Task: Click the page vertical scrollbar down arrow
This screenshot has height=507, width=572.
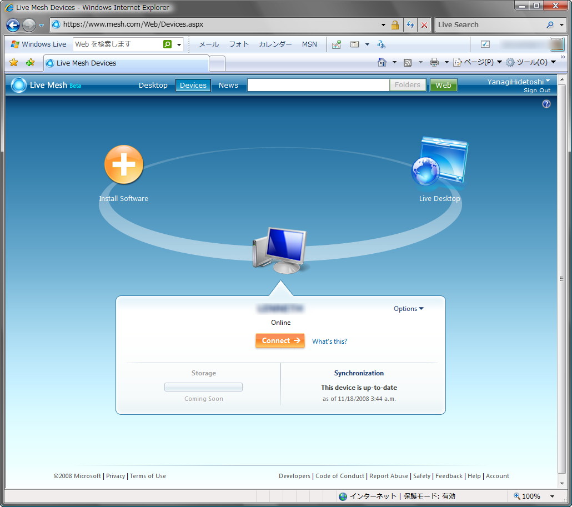Action: click(561, 484)
